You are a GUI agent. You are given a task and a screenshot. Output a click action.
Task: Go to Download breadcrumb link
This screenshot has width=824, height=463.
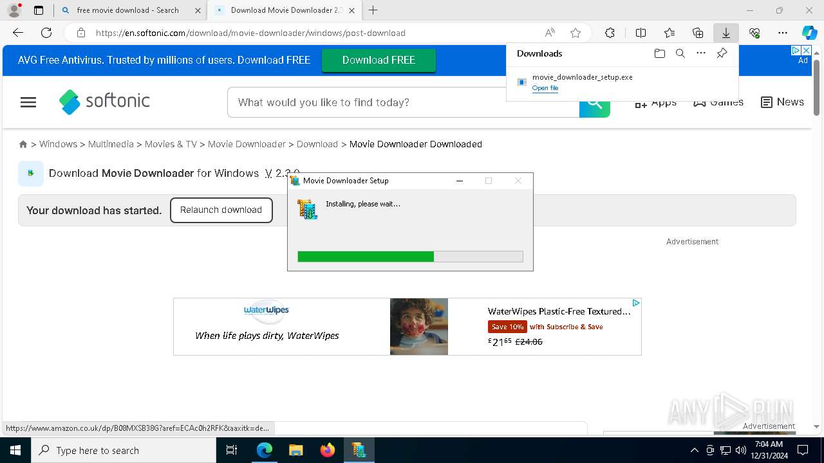[317, 144]
